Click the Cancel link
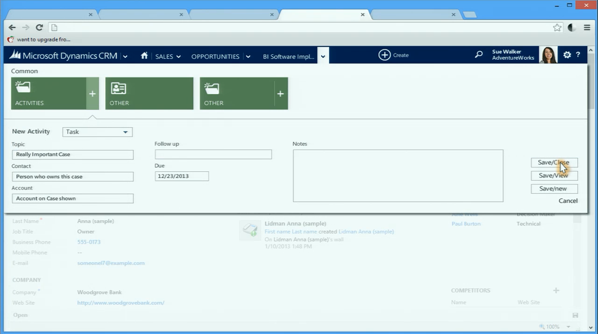This screenshot has width=598, height=334. point(568,201)
